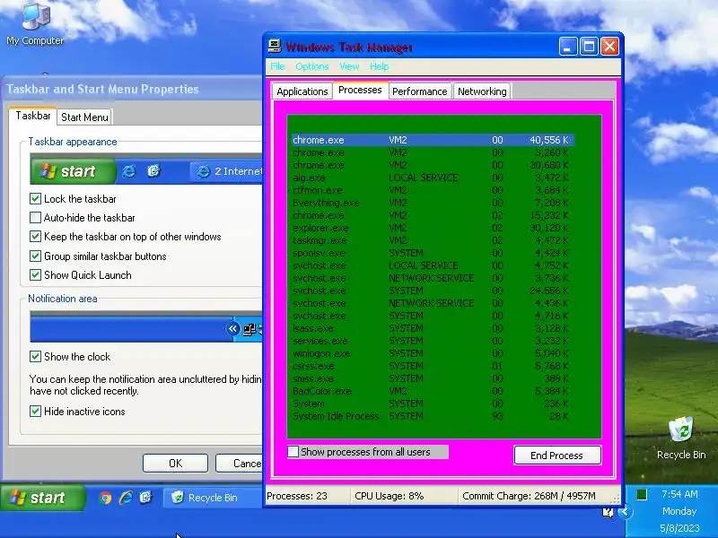
Task: Click OK in Taskbar Properties dialog
Action: pos(175,463)
